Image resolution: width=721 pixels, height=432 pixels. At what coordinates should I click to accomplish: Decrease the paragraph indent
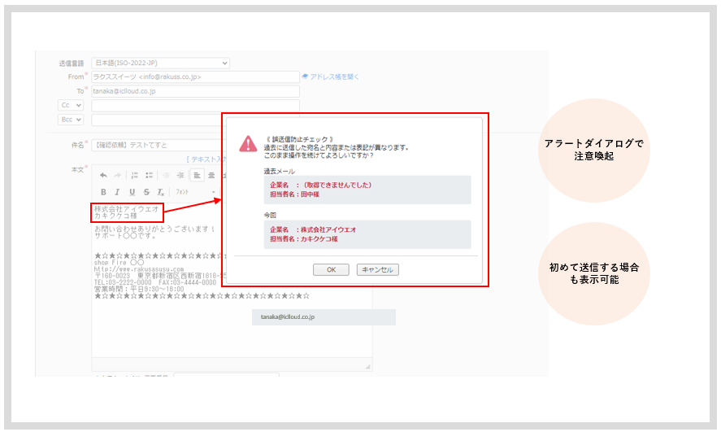tap(166, 175)
